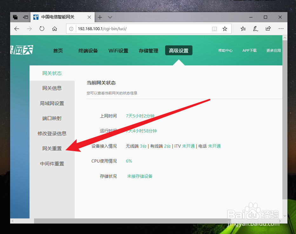Viewport: 296px width, 234px height.
Task: Open the browser home page icon
Action: point(54,29)
